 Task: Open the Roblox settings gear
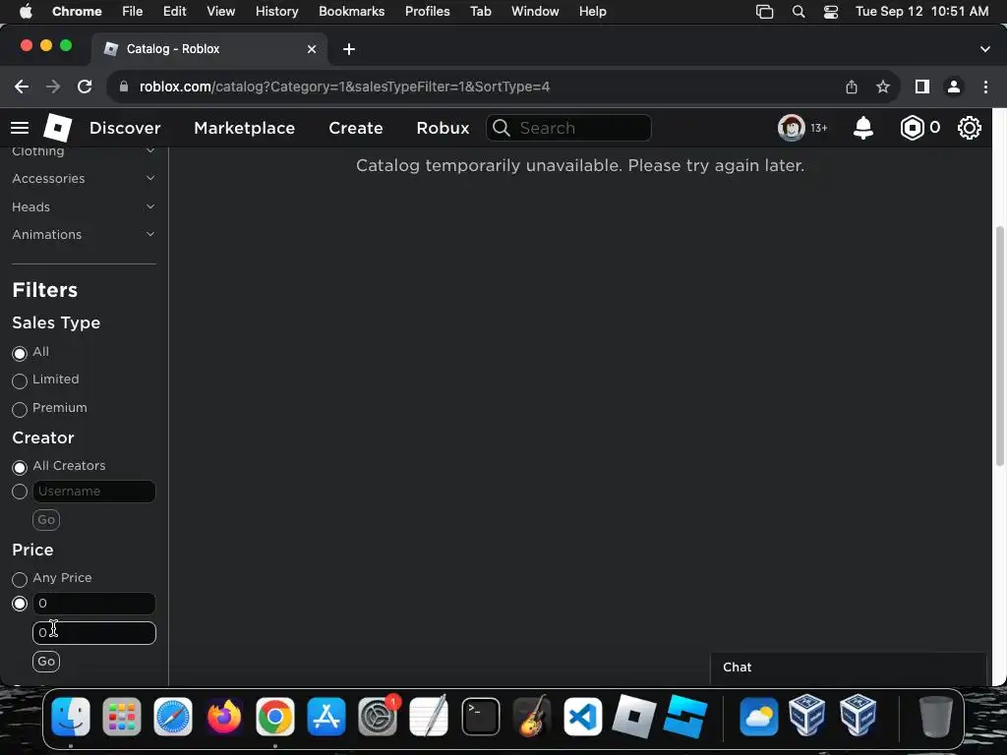tap(969, 128)
